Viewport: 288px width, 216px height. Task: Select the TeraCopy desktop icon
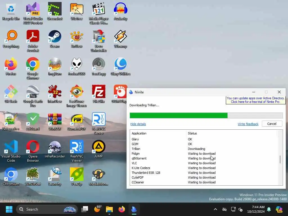coord(99,67)
